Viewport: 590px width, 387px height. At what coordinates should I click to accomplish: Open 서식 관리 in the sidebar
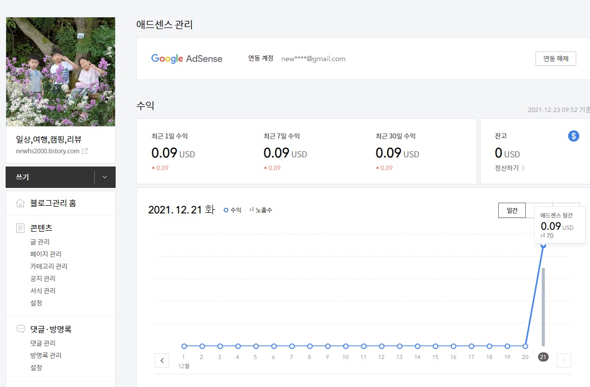point(42,290)
